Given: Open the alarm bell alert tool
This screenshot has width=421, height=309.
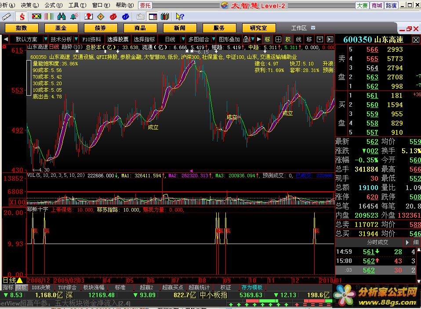Looking at the screenshot, I should 73,17.
